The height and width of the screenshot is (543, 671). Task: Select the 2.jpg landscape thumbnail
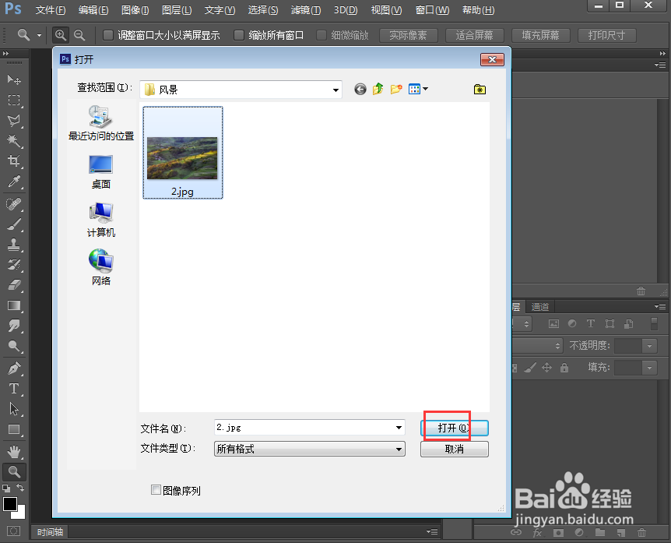pyautogui.click(x=183, y=153)
